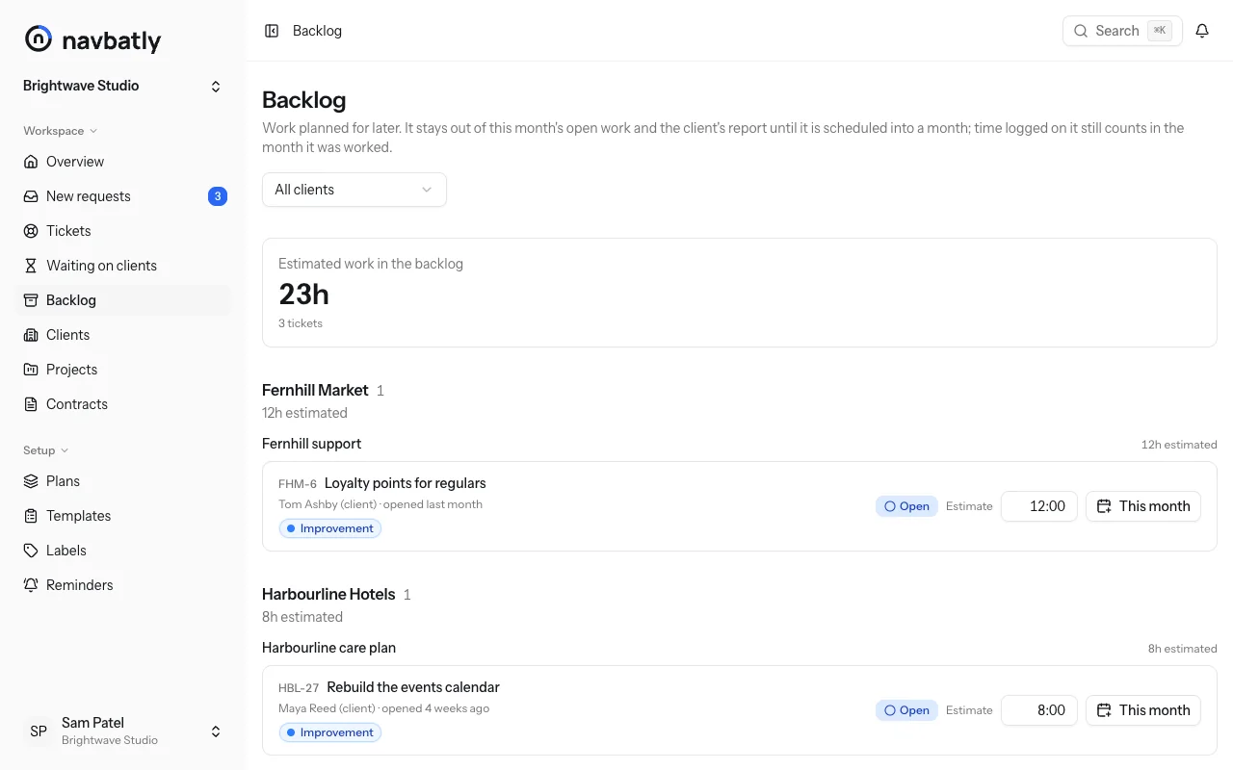Click the Contracts document icon

[x=31, y=404]
